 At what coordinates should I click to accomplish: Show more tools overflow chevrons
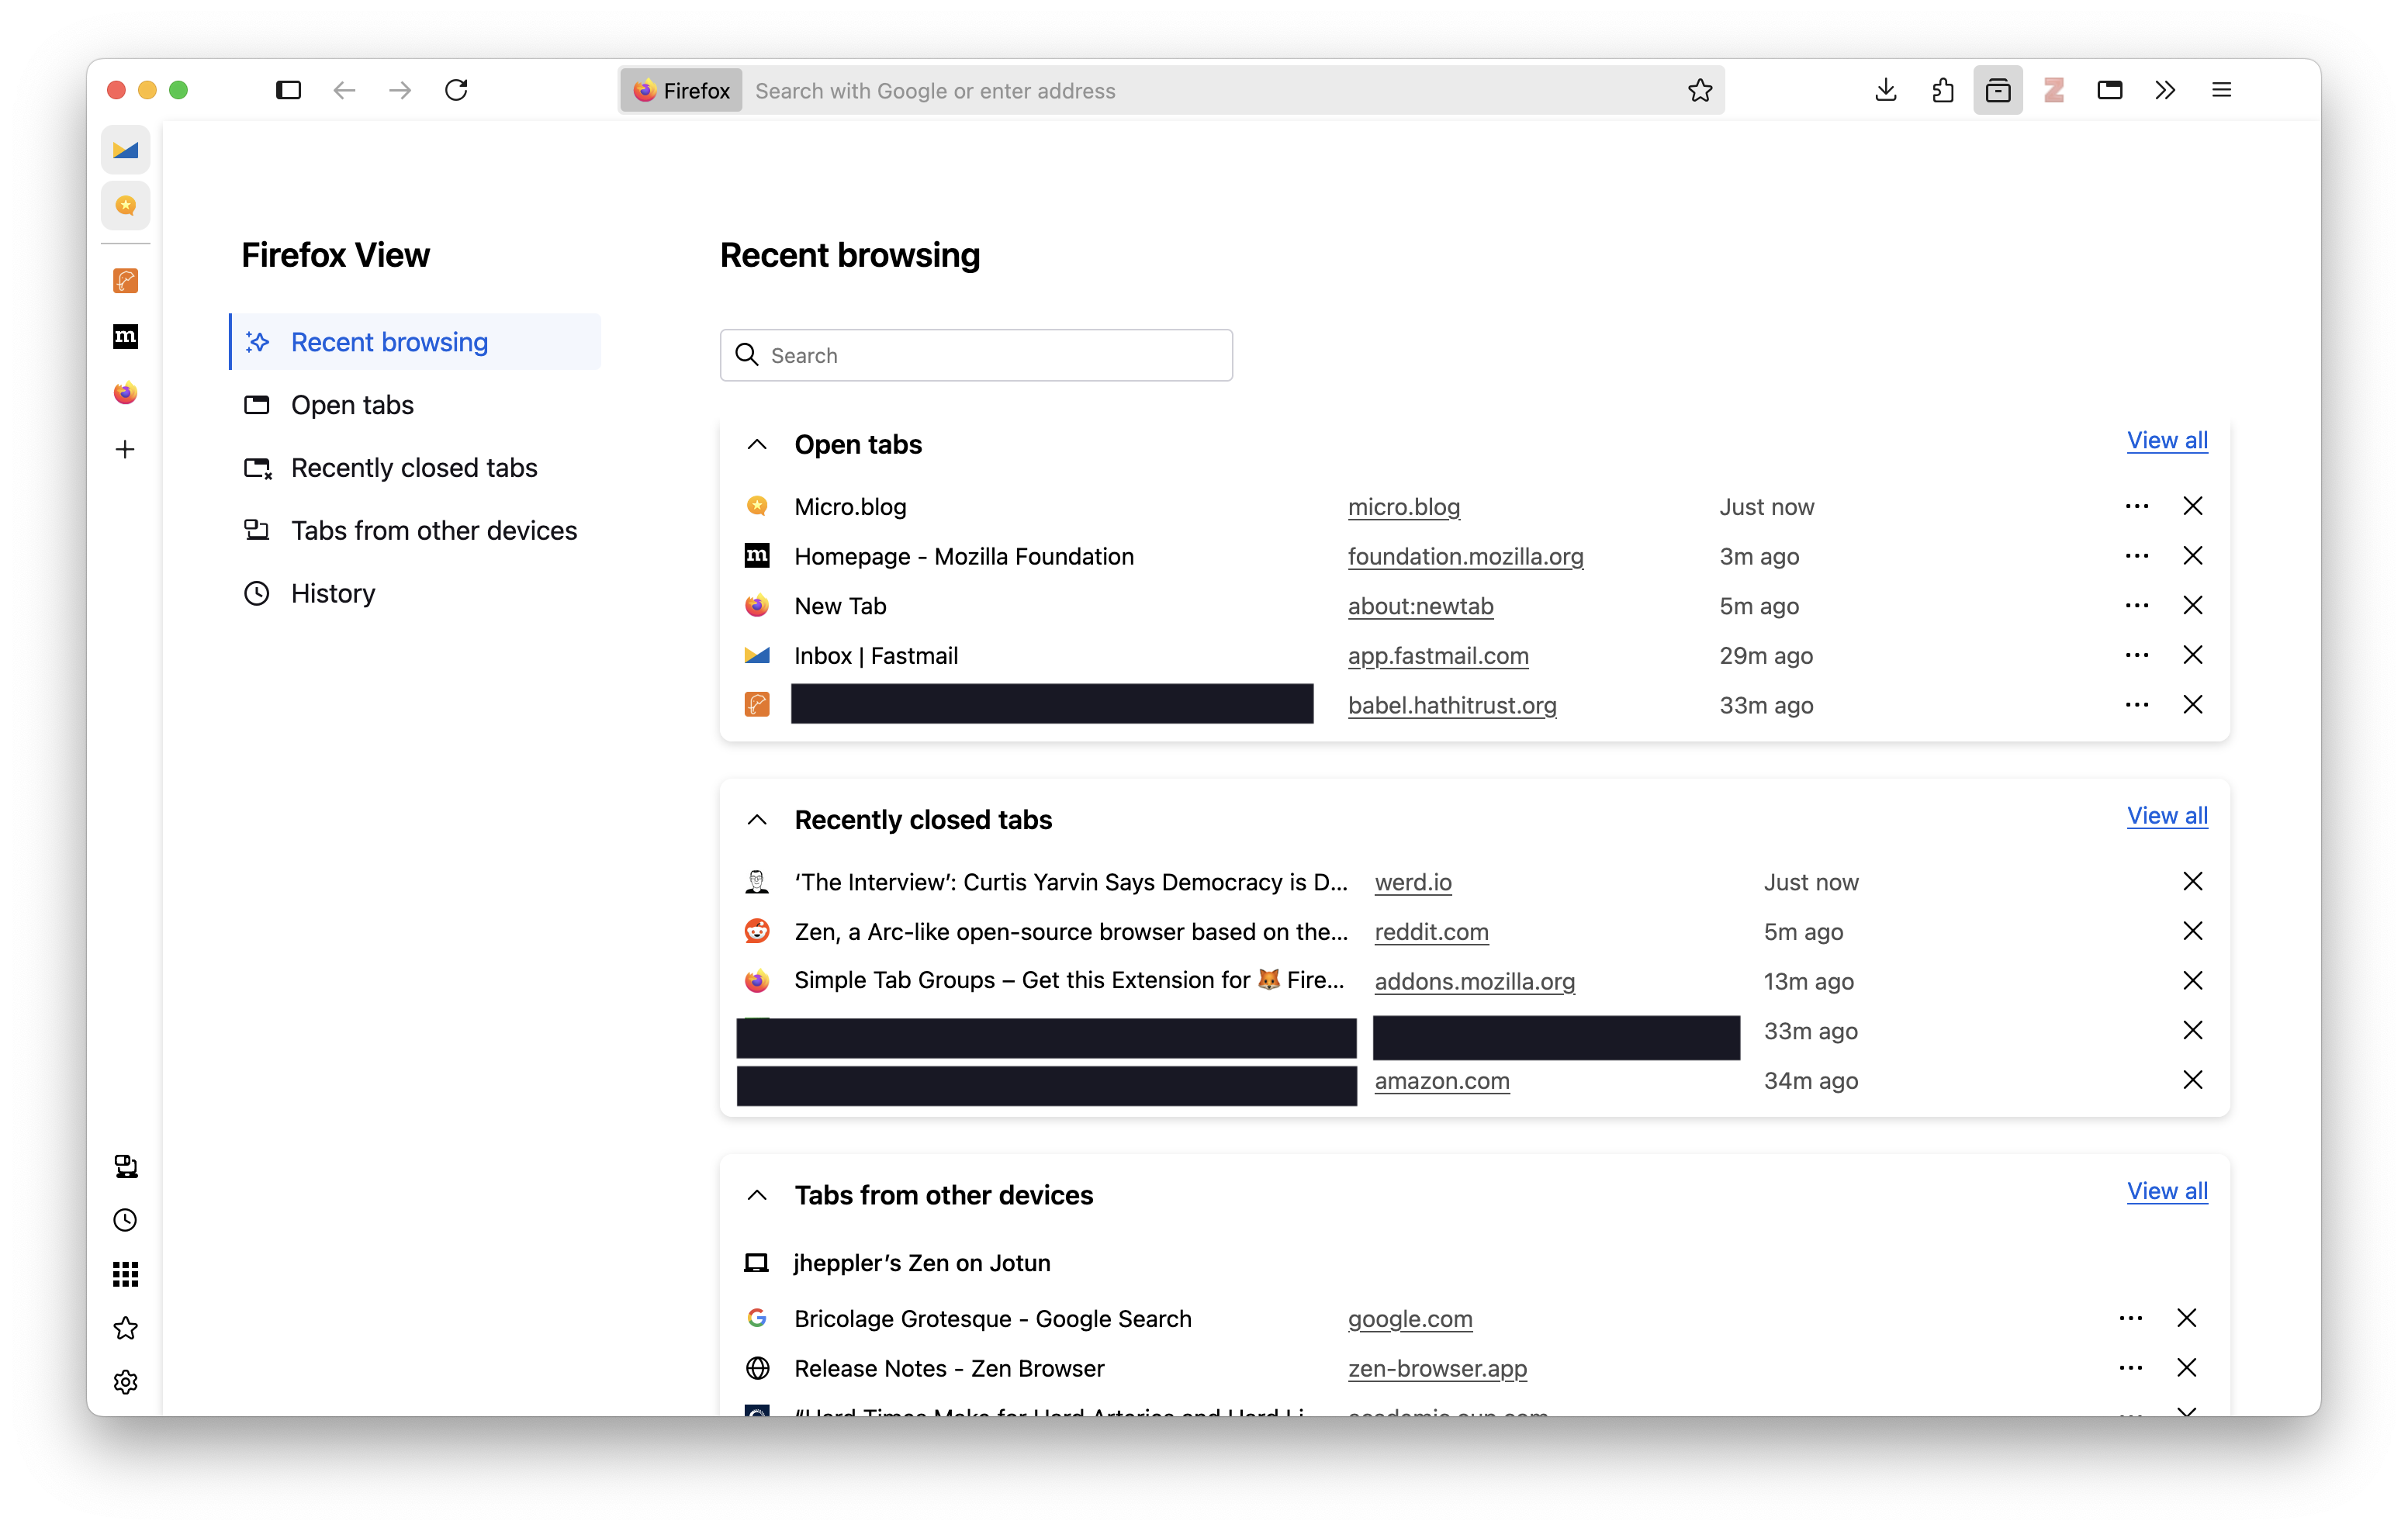click(2166, 90)
